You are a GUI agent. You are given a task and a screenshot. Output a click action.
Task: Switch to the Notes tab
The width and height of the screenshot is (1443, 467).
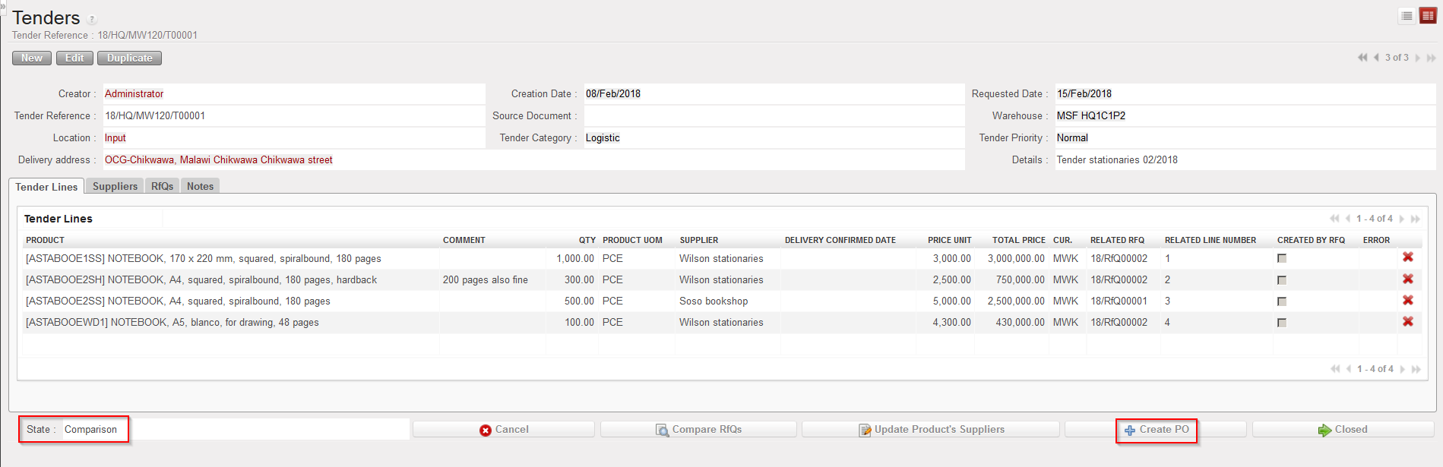click(x=200, y=186)
